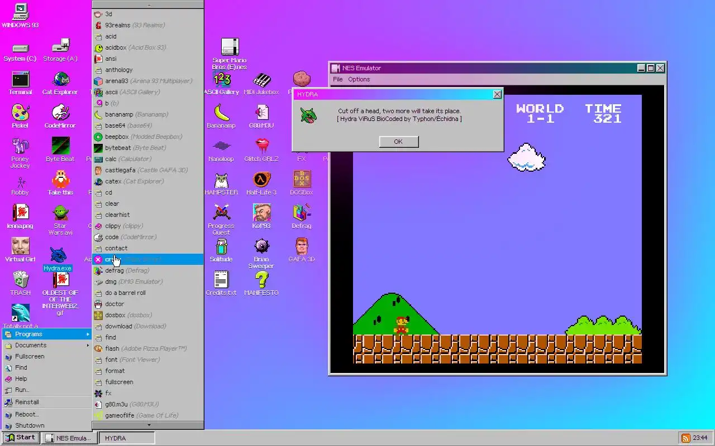Launch Progress Quest icon

(x=221, y=220)
